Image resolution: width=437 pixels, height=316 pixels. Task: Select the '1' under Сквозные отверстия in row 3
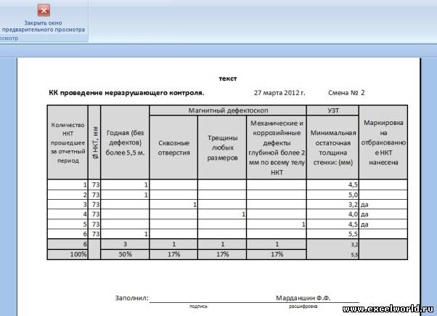click(x=195, y=204)
